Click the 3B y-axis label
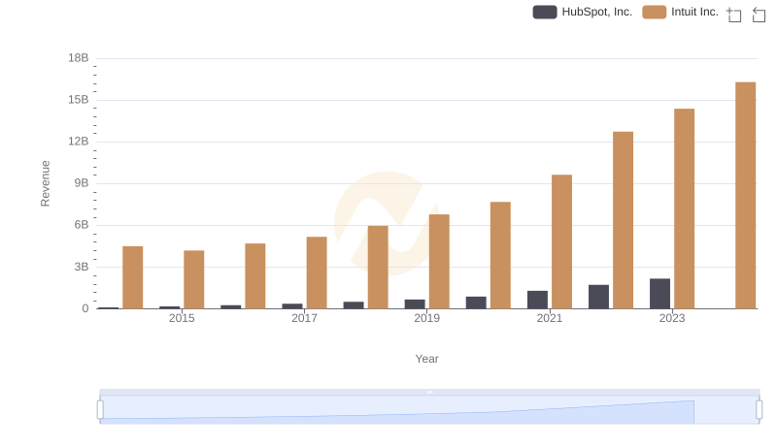The width and height of the screenshot is (777, 447). 82,267
